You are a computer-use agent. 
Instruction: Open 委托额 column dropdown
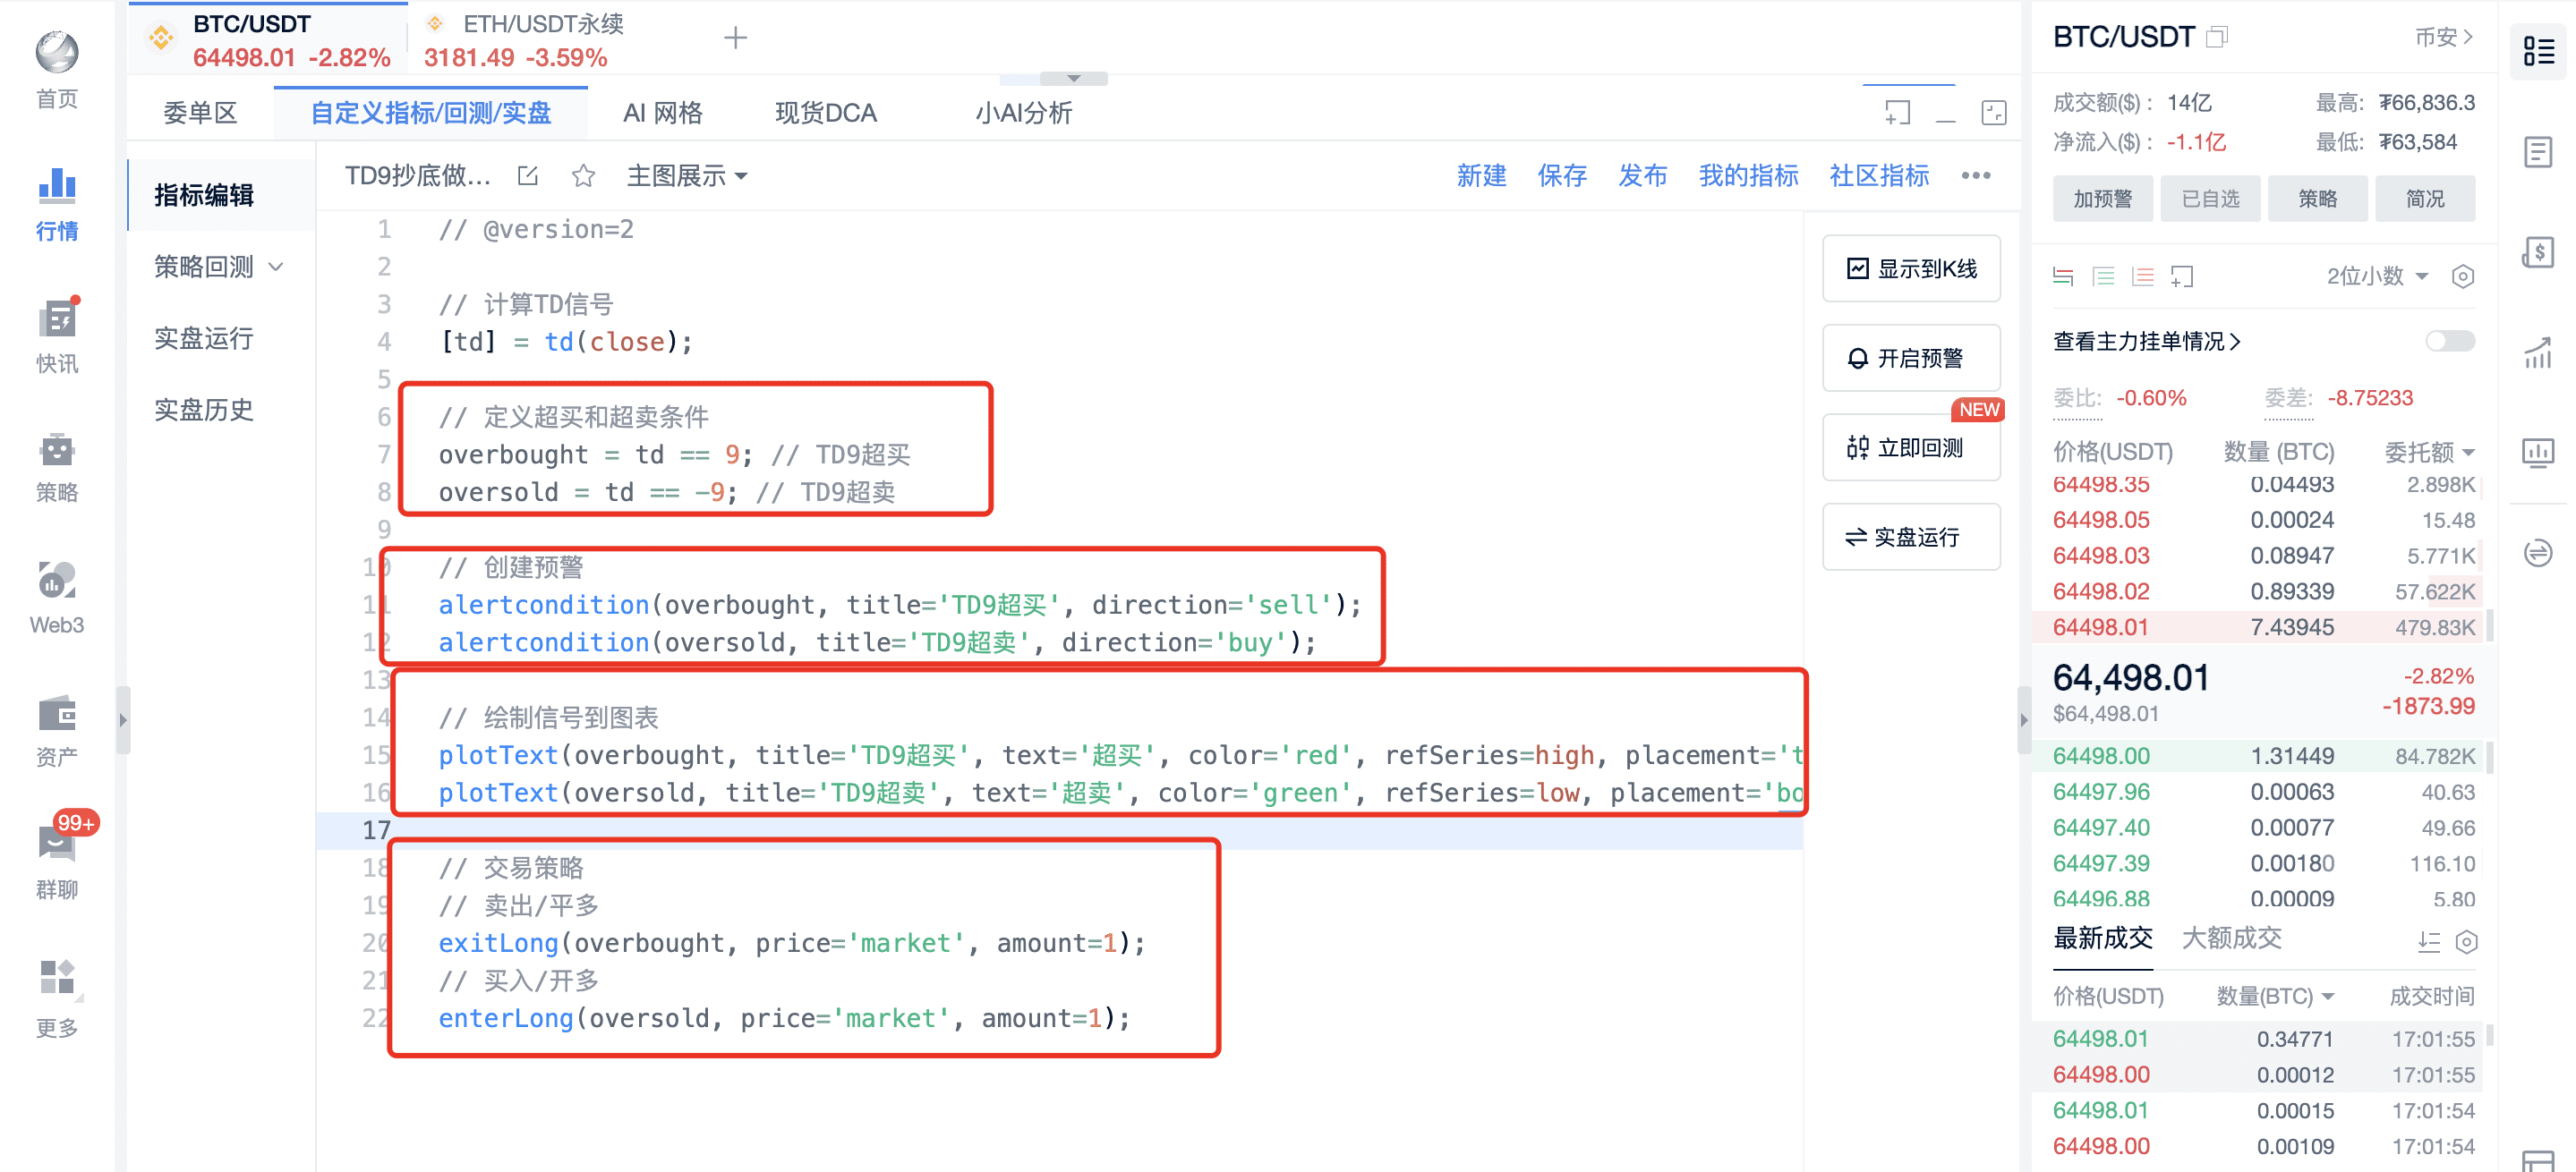(2428, 452)
